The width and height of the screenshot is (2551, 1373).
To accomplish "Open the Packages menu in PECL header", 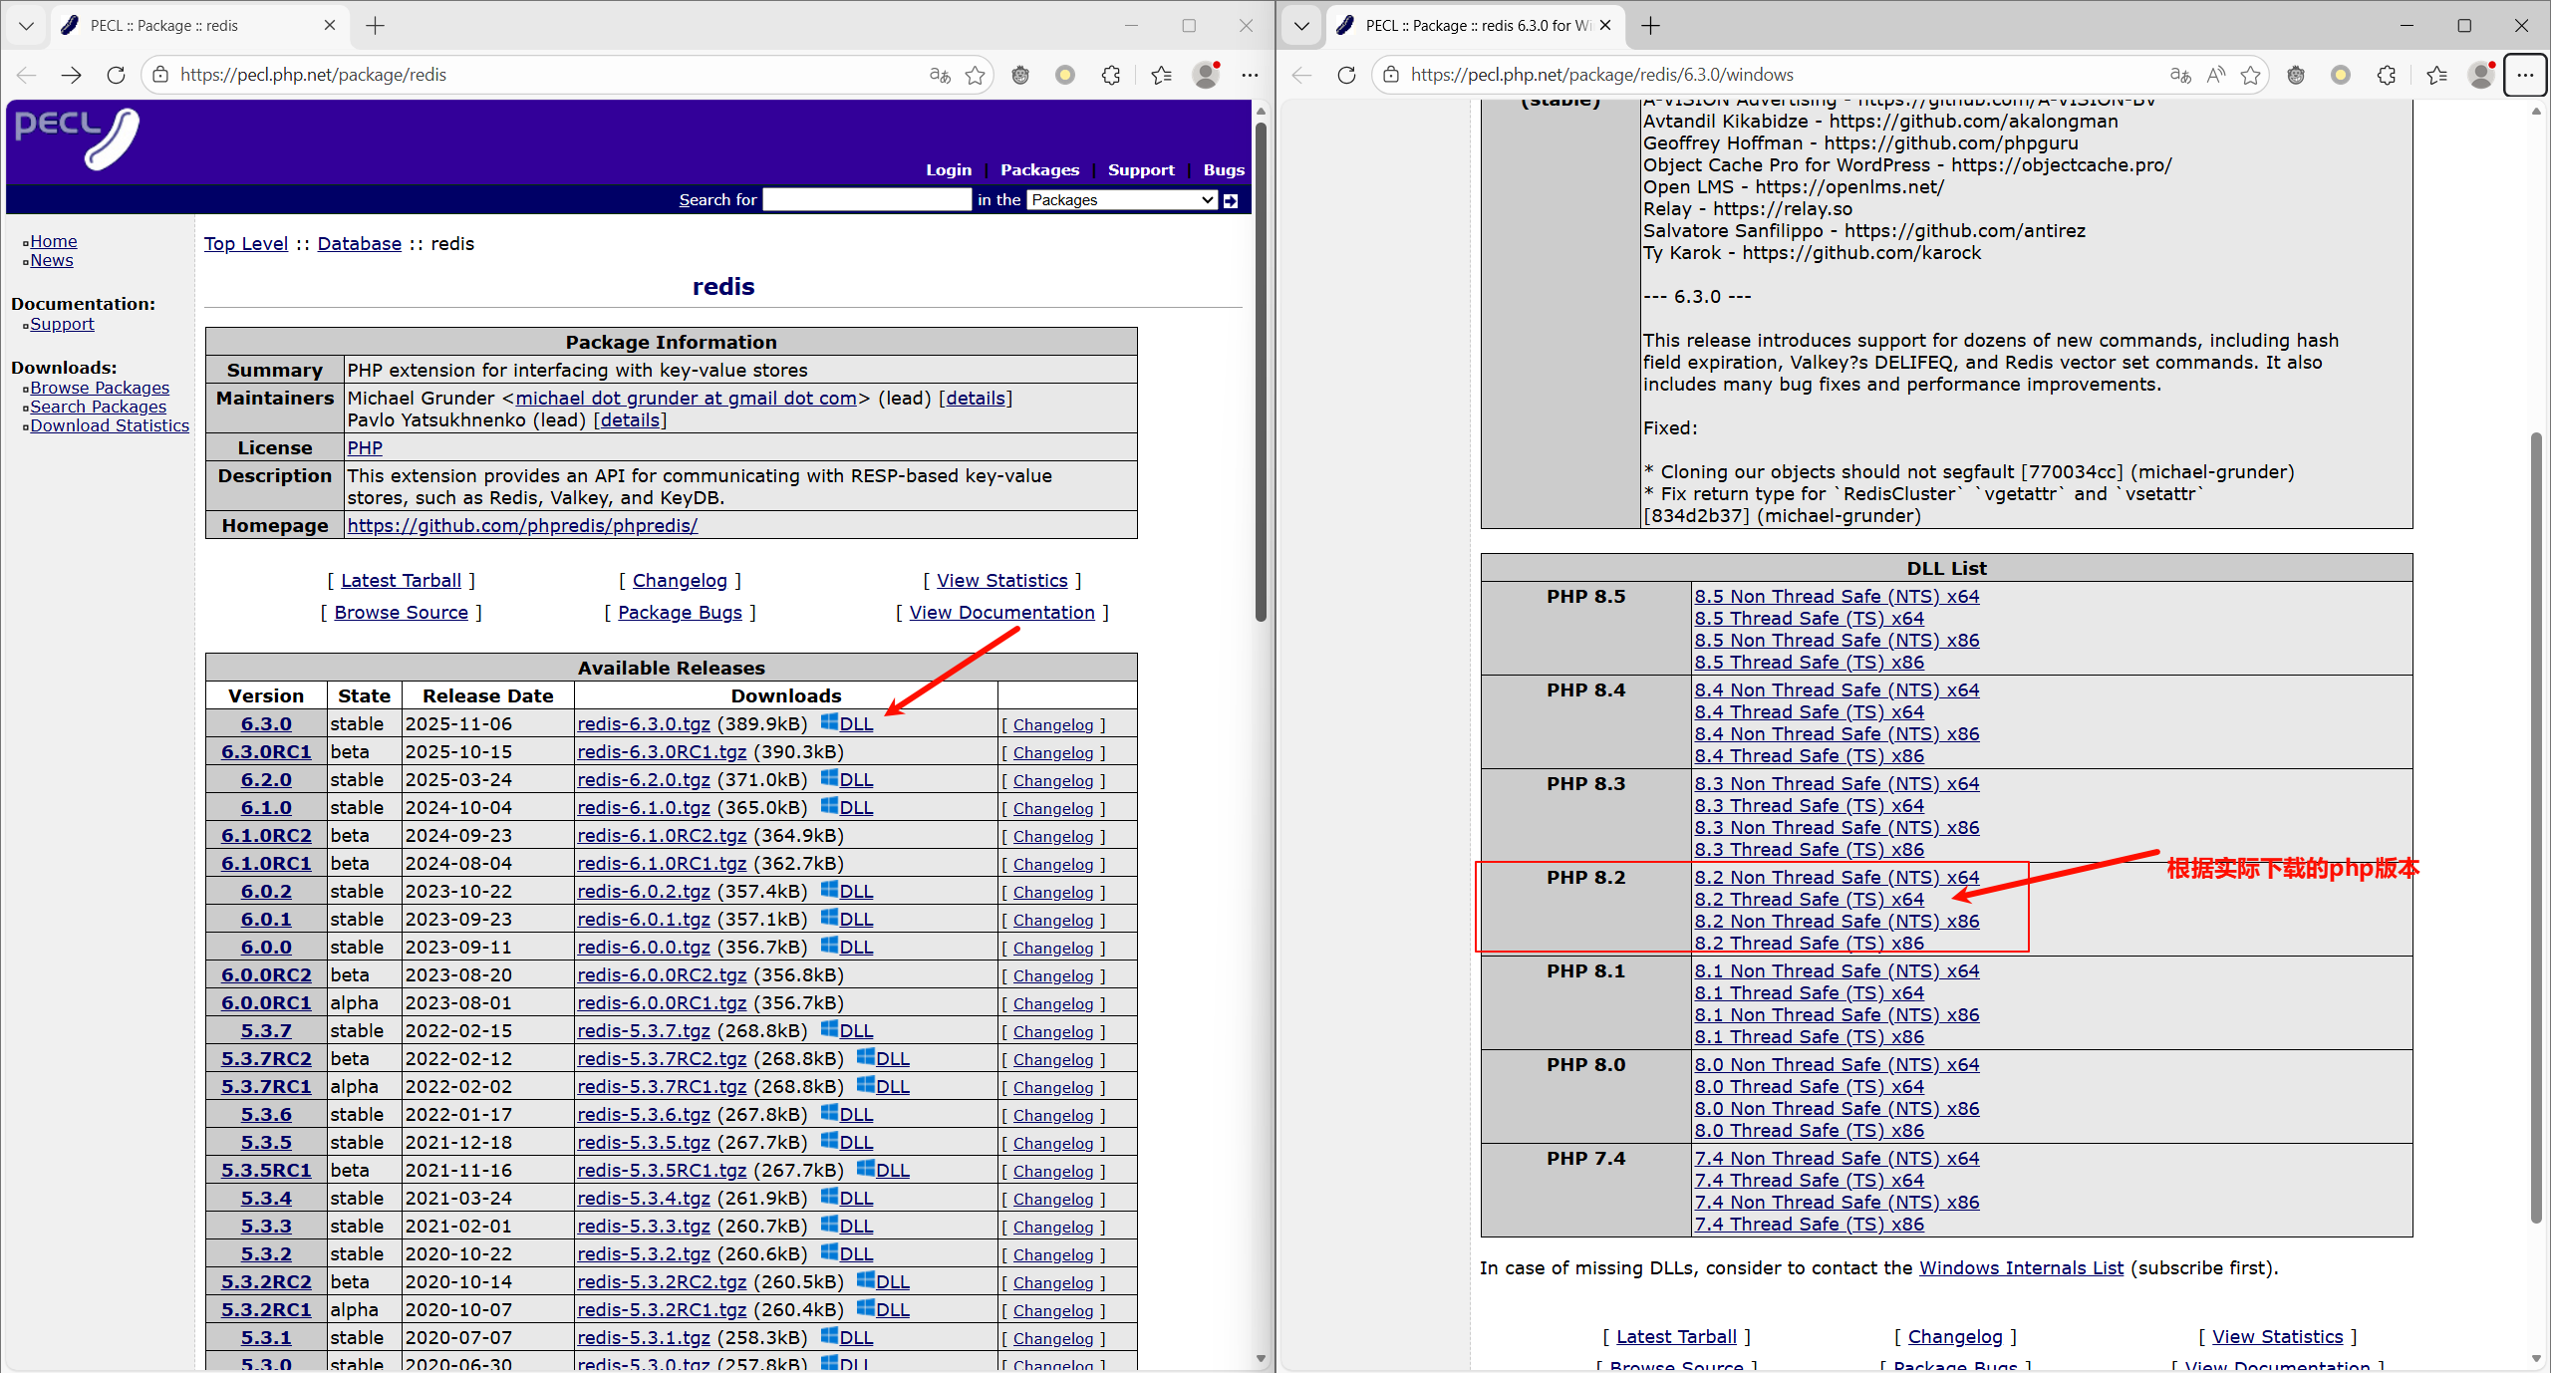I will [x=1039, y=170].
